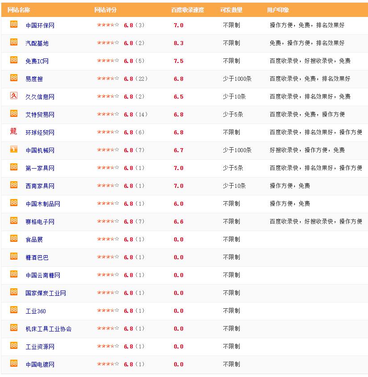Click the 用户印象 column header
Image resolution: width=368 pixels, height=377 pixels.
pyautogui.click(x=278, y=10)
